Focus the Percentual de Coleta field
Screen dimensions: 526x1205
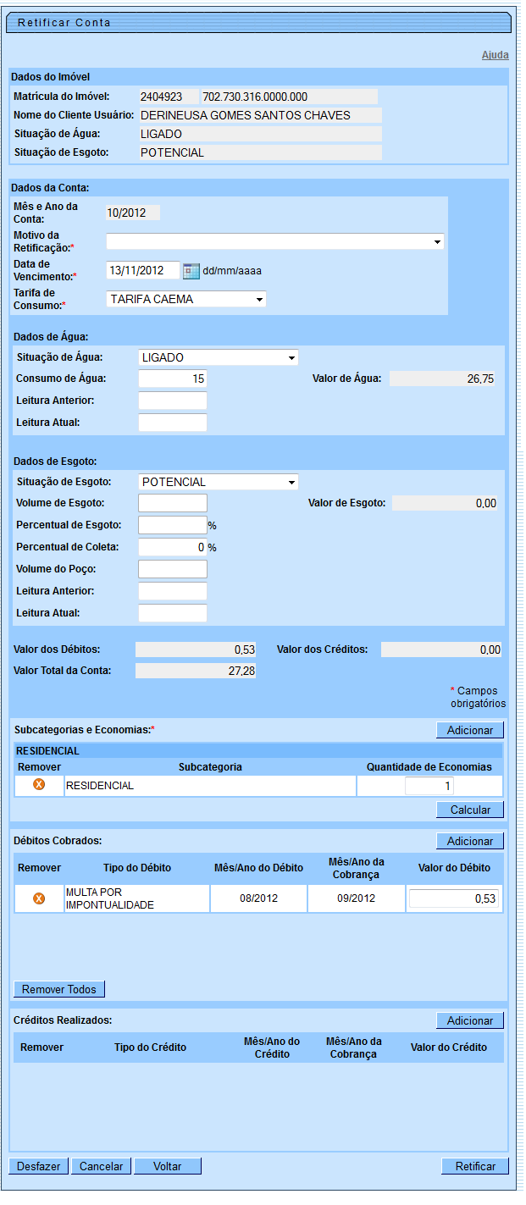tap(173, 547)
